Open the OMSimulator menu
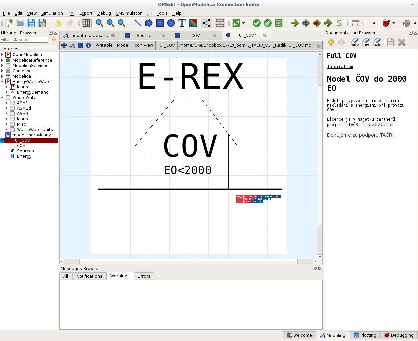Viewport: 418px width, 341px height. (129, 13)
